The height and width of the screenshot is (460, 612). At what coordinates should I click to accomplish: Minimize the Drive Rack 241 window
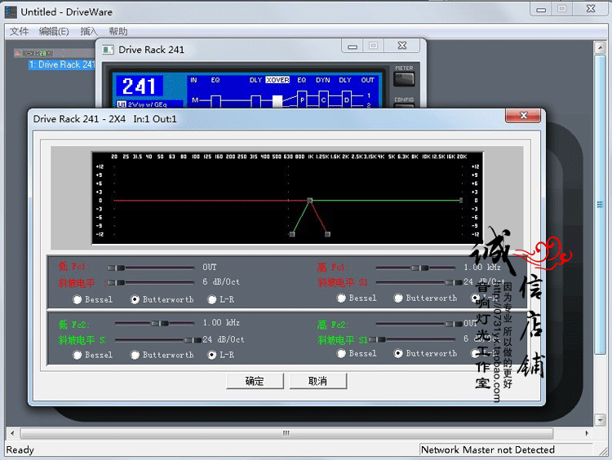[353, 46]
